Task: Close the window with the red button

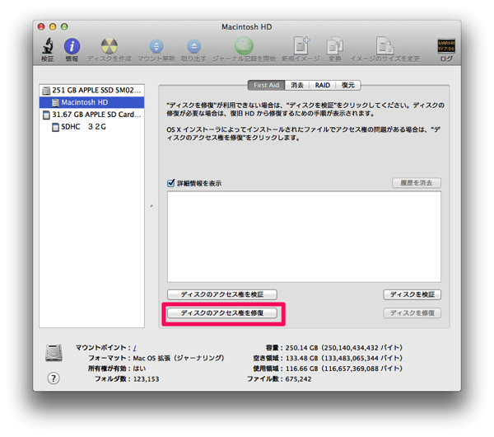Action: tap(41, 27)
